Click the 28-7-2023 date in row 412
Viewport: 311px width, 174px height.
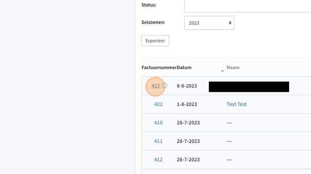[x=188, y=160]
